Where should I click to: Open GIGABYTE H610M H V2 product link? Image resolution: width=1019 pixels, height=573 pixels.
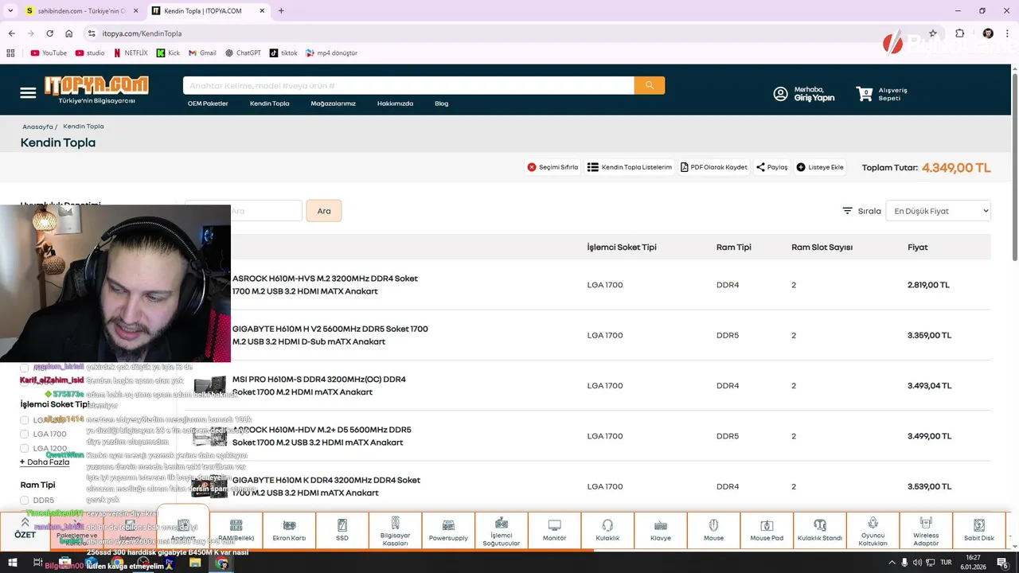pyautogui.click(x=330, y=335)
